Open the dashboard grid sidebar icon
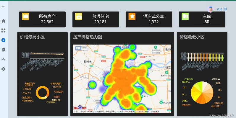 [x=3, y=30]
